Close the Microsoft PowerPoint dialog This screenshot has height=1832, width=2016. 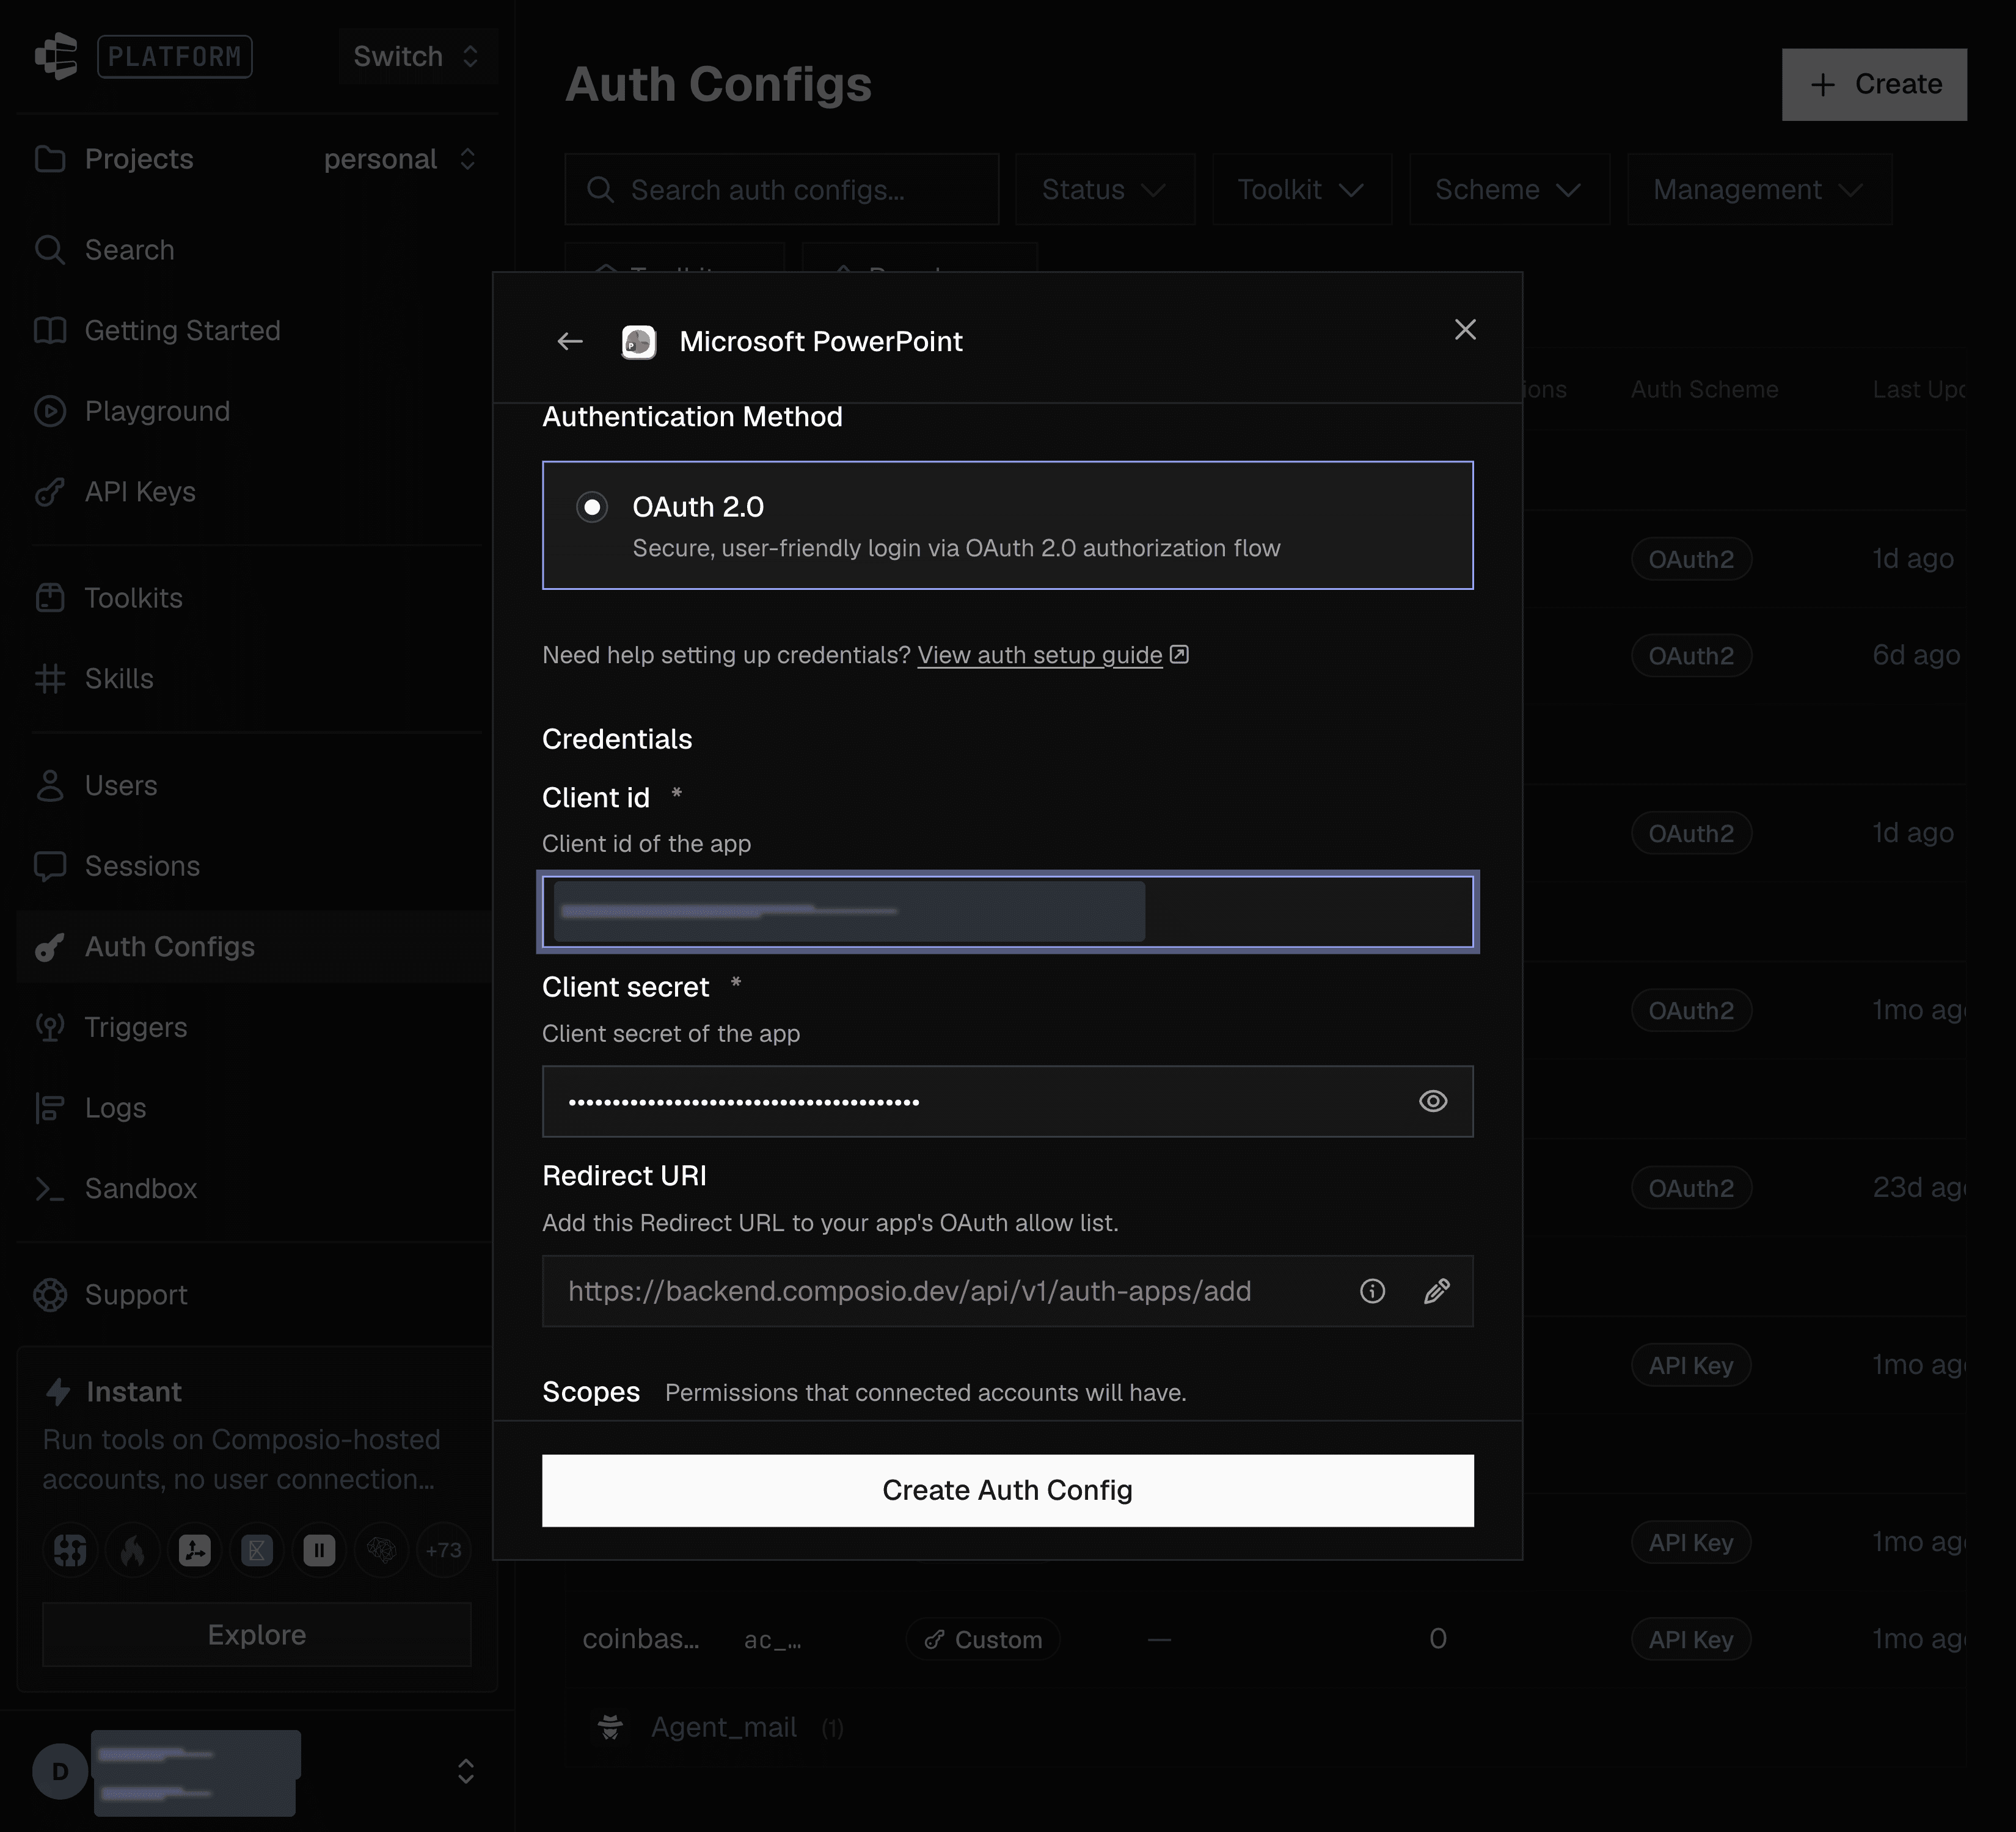[x=1465, y=330]
